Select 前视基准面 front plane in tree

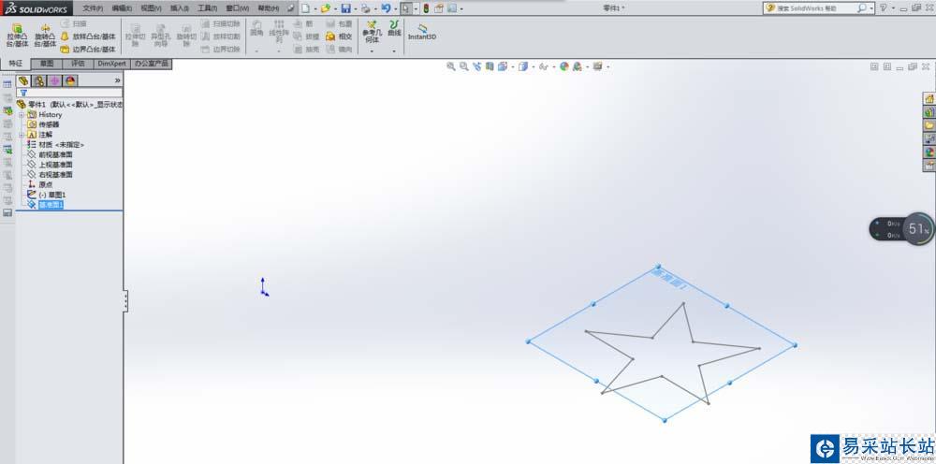pos(55,154)
